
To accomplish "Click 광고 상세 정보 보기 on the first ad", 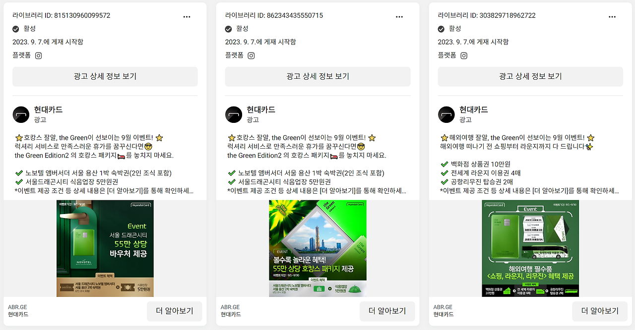I will 105,76.
